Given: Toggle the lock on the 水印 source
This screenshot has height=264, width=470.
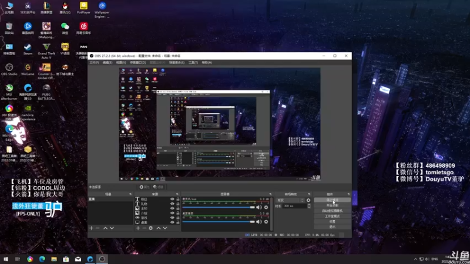Looking at the screenshot, I should tap(178, 208).
